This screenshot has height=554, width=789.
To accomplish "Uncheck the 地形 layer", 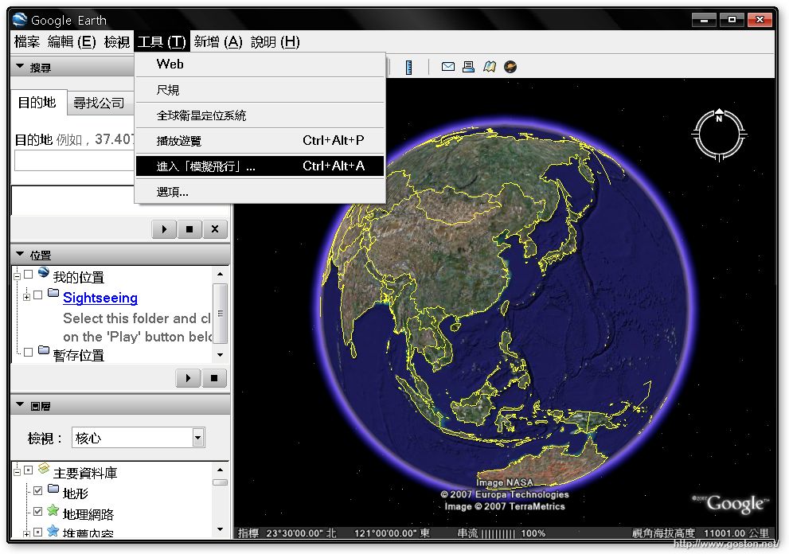I will tap(37, 490).
